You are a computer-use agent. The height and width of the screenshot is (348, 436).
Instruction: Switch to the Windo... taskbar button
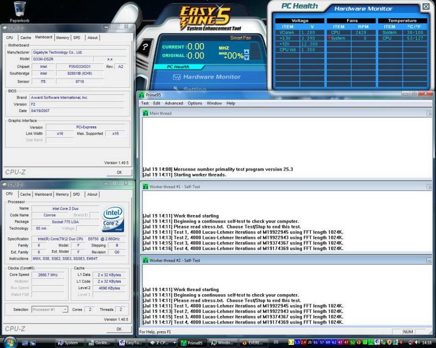point(223,343)
